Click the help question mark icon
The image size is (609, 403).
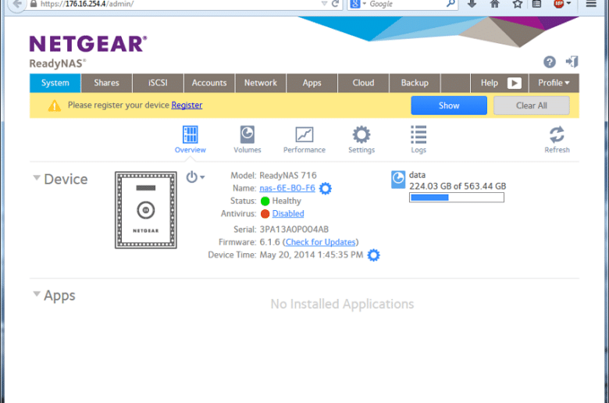549,62
